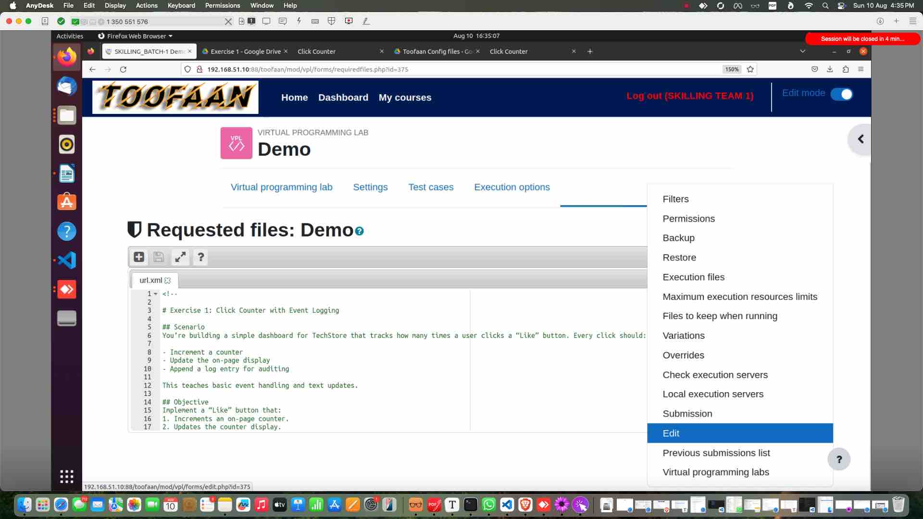Open Visual Studio Code in Ubuntu dock
This screenshot has width=923, height=519.
(x=67, y=260)
